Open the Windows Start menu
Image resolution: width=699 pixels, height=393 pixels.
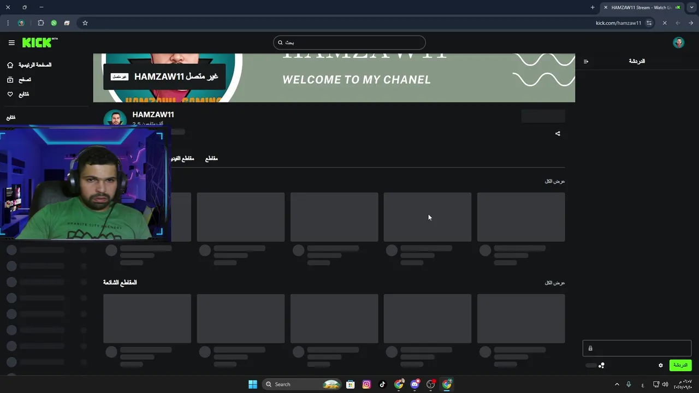(x=253, y=384)
